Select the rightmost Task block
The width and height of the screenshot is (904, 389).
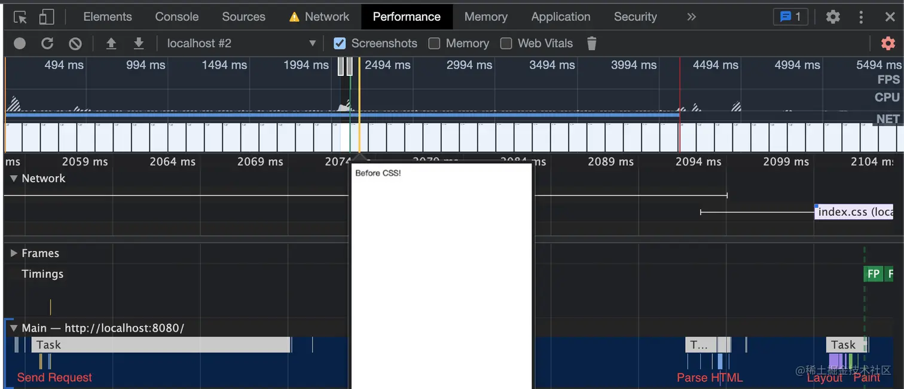click(845, 345)
